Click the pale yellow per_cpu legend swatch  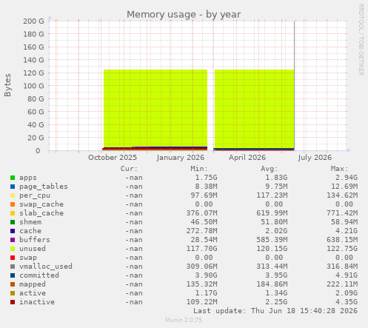coord(13,195)
